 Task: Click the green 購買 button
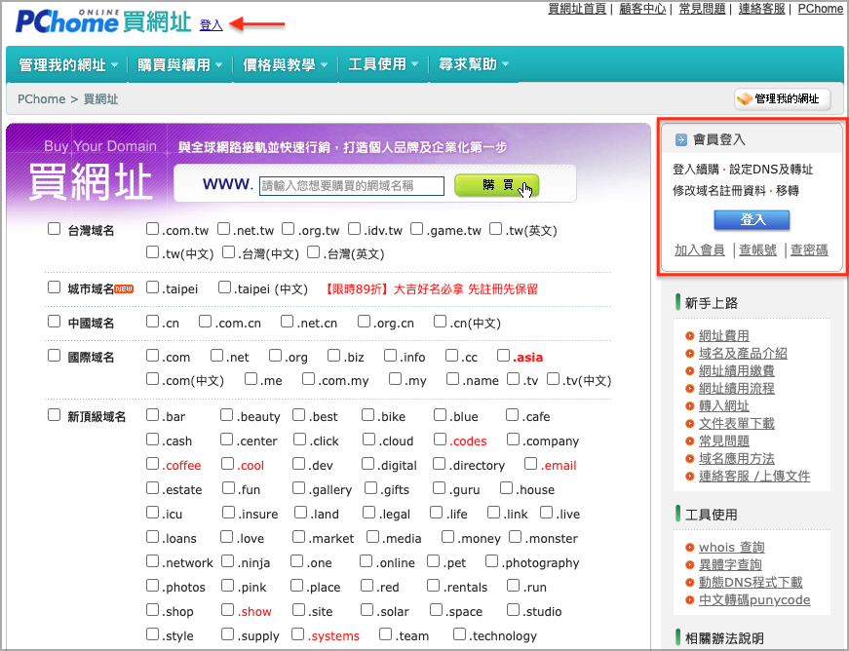pyautogui.click(x=496, y=185)
